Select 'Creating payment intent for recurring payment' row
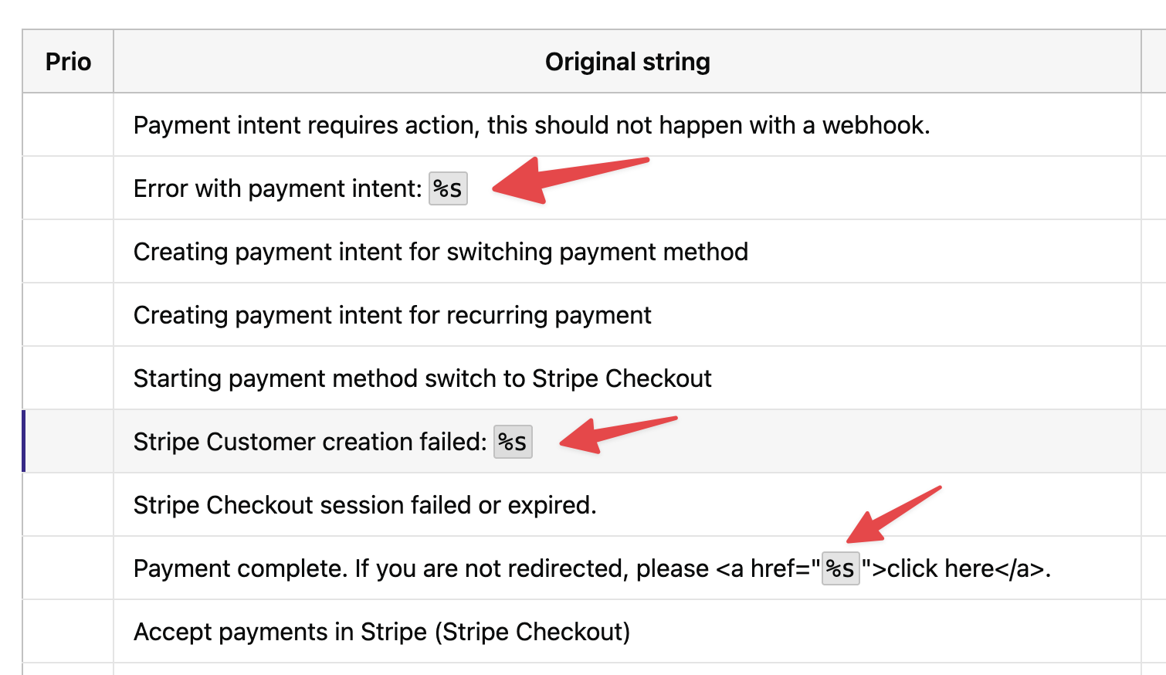 pyautogui.click(x=392, y=315)
